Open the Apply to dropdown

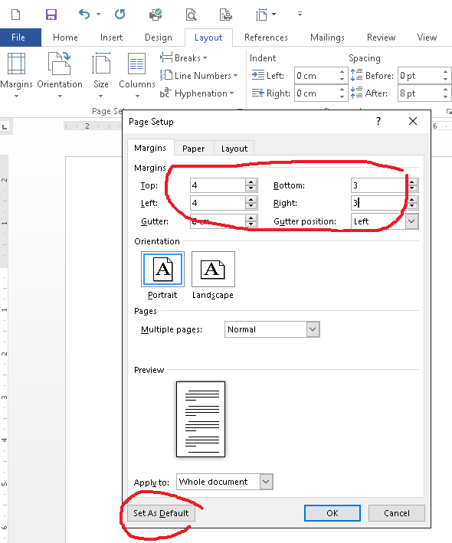pos(266,482)
